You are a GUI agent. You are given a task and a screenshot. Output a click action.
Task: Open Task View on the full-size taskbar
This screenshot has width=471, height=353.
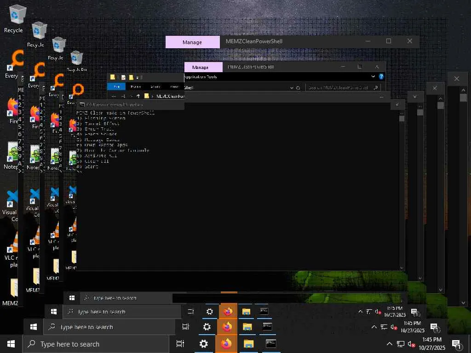180,344
